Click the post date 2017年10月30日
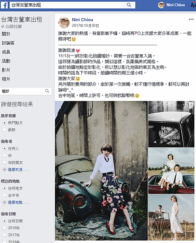This screenshot has width=196, height=243. pos(85,26)
